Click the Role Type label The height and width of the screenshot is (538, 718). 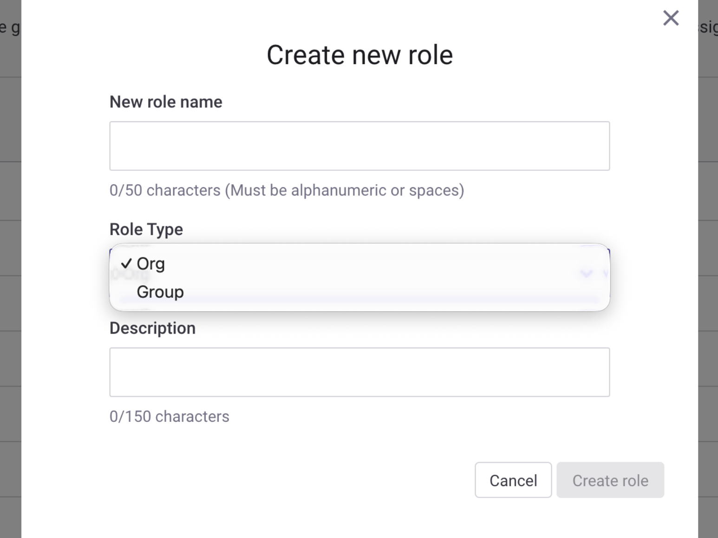[x=146, y=229]
